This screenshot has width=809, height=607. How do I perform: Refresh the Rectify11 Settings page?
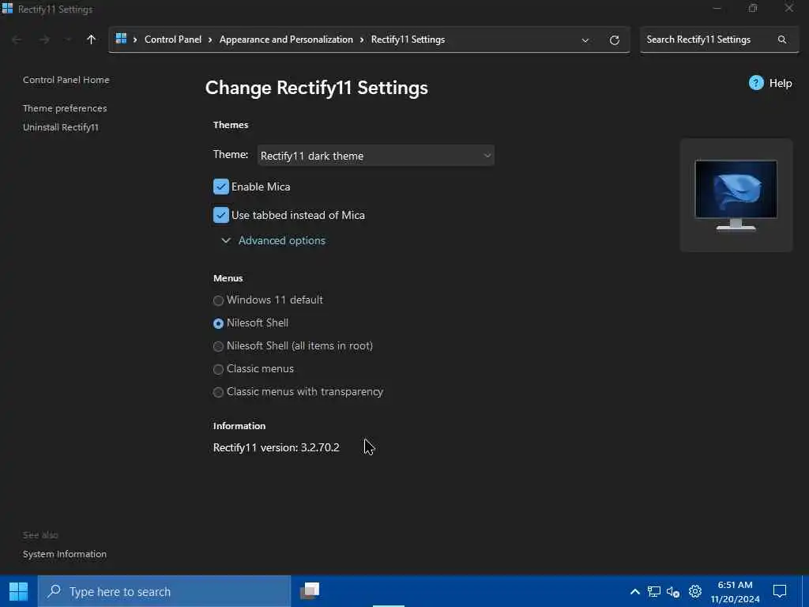614,40
